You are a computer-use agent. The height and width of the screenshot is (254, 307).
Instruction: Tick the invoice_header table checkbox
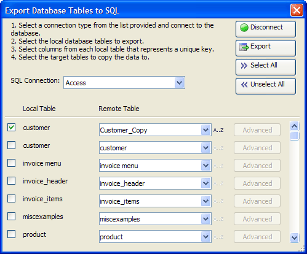(11, 181)
